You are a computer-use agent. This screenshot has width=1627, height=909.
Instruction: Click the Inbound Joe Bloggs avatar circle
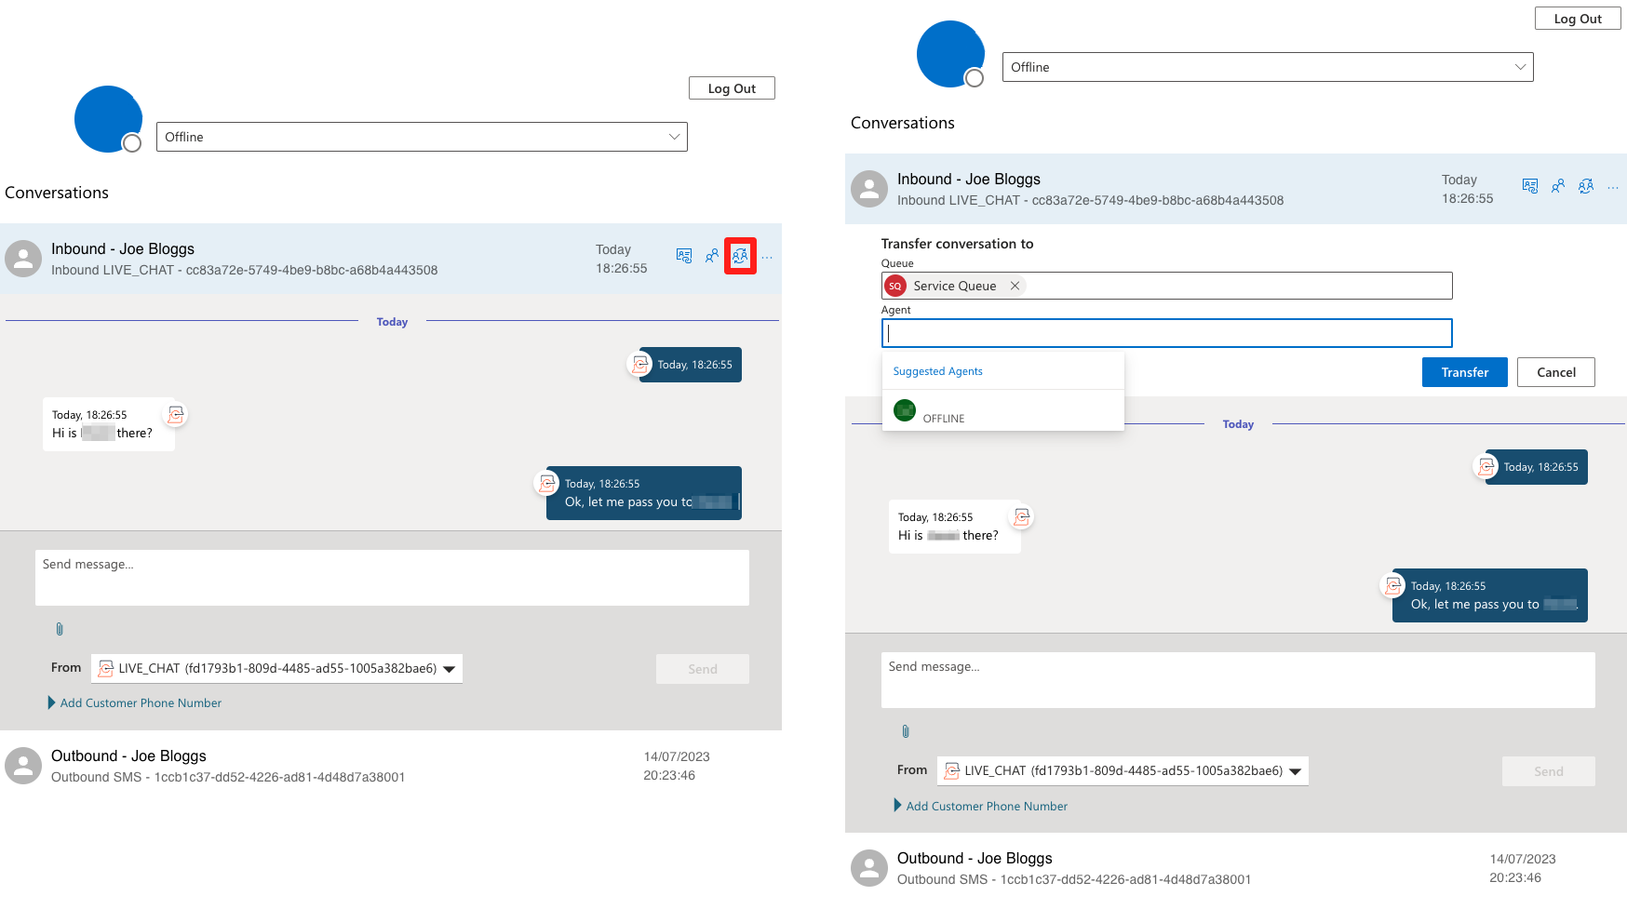(23, 258)
